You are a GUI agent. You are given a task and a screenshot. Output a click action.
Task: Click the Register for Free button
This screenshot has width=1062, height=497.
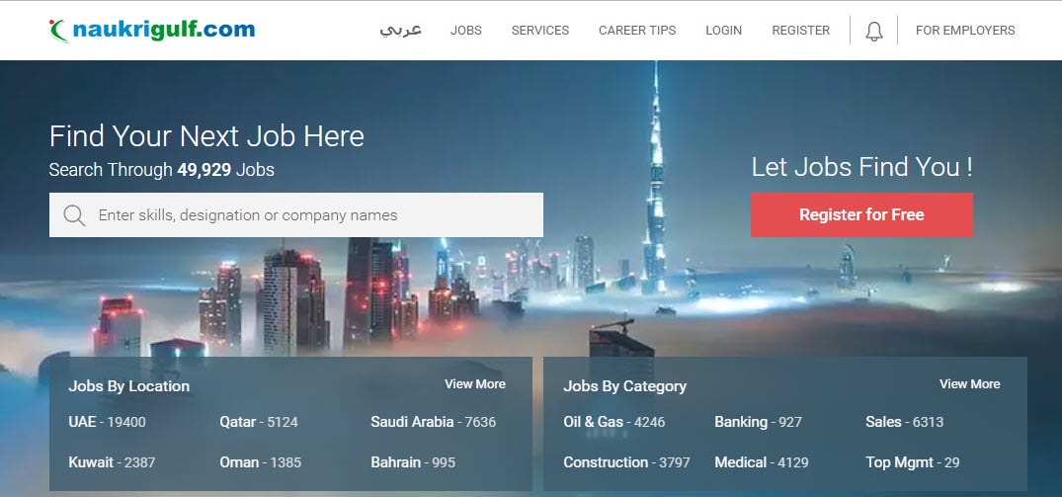coord(861,215)
